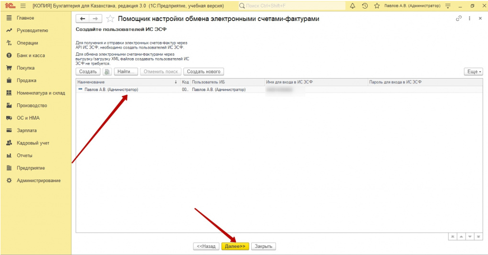This screenshot has width=488, height=255.
Task: Open the history clock icon
Action: pyautogui.click(x=365, y=6)
